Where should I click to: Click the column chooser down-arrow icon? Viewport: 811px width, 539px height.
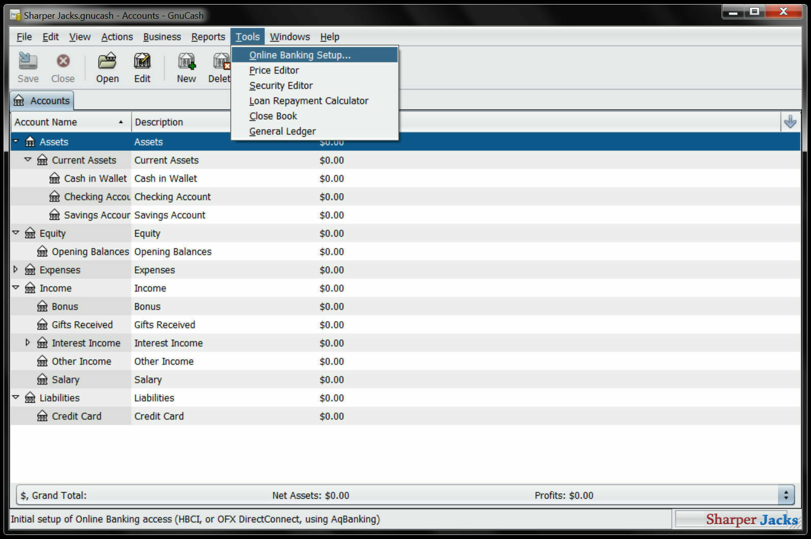(790, 121)
